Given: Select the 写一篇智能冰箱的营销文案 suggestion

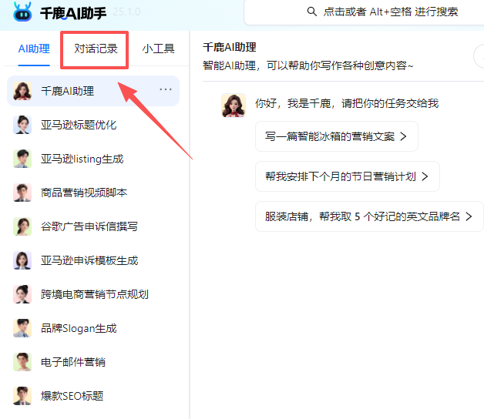Looking at the screenshot, I should coord(336,136).
